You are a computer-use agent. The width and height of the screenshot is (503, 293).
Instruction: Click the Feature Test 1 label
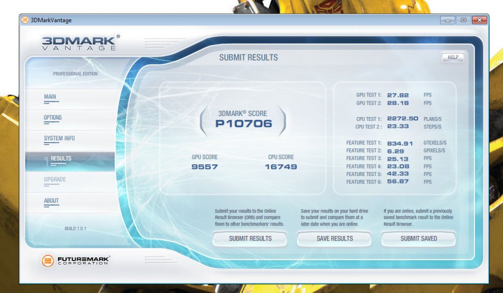click(x=364, y=143)
